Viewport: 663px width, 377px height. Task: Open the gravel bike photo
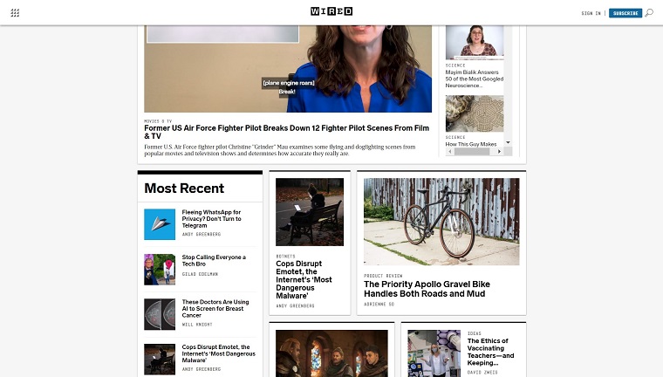pos(441,222)
